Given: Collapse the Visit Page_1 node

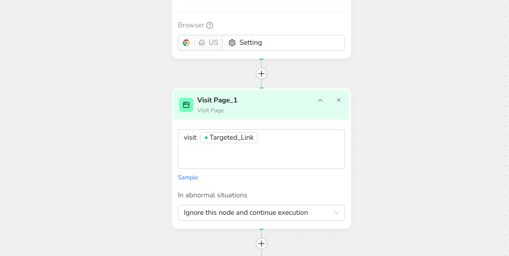Looking at the screenshot, I should [x=320, y=100].
